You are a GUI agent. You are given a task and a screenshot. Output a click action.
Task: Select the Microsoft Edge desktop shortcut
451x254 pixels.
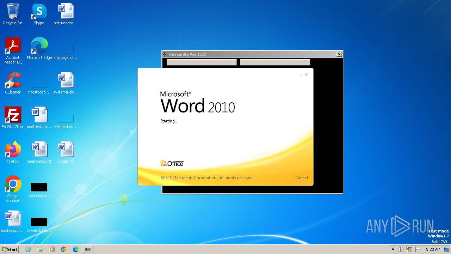(39, 49)
